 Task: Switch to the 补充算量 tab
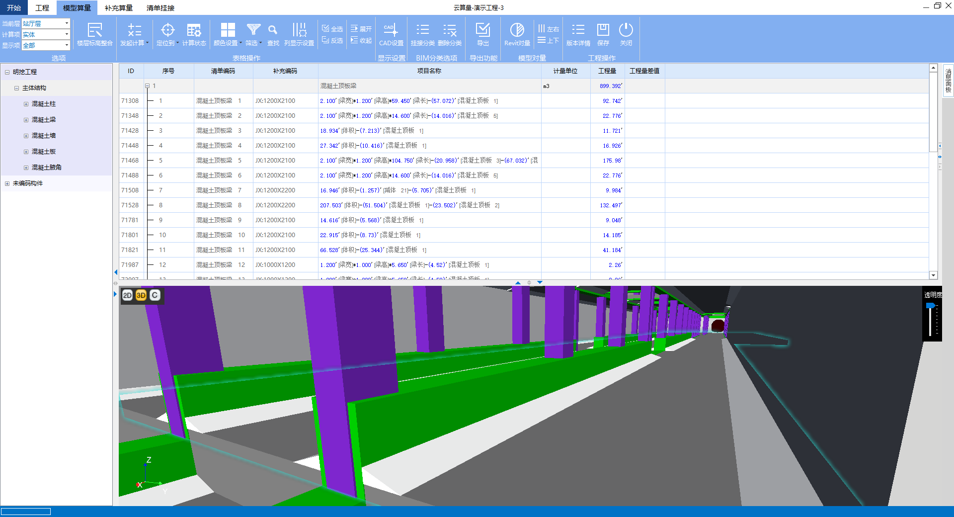point(118,8)
